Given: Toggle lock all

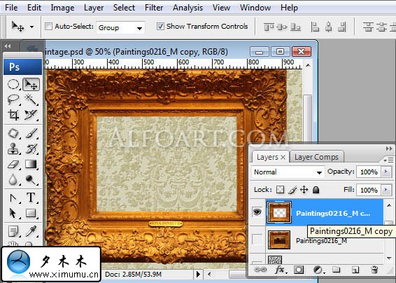Looking at the screenshot, I should click(x=316, y=190).
